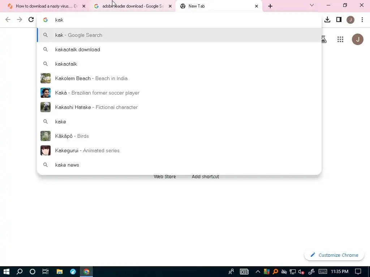The height and width of the screenshot is (277, 370).
Task: Open Task View on the taskbar
Action: [45, 272]
